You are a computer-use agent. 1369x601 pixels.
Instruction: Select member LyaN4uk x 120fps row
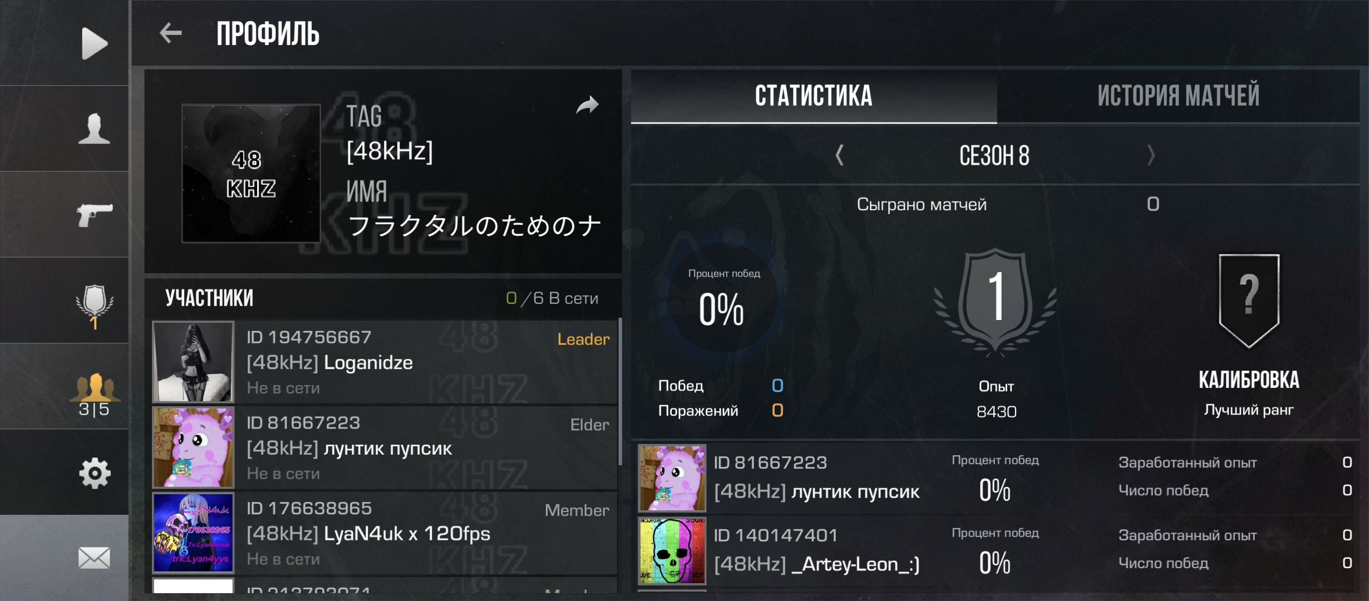click(385, 533)
